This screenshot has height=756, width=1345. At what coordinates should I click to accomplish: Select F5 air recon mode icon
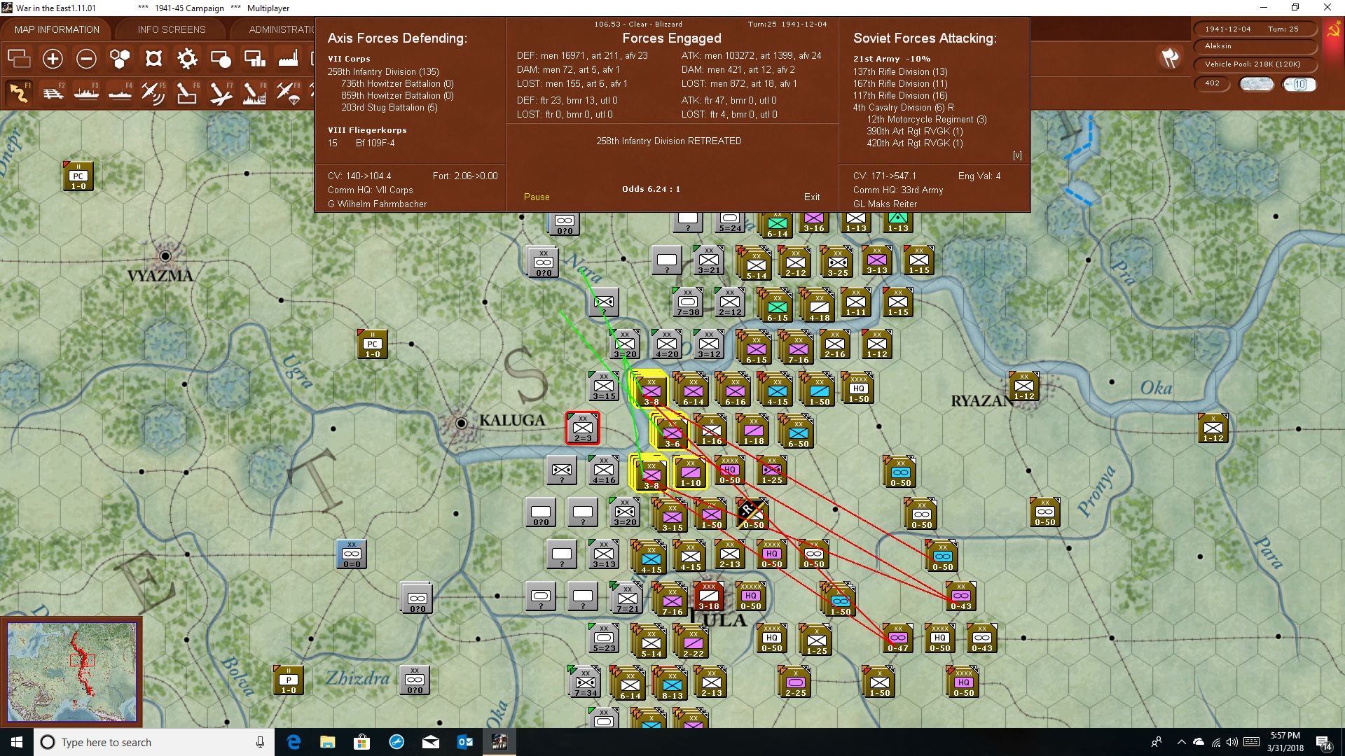153,92
